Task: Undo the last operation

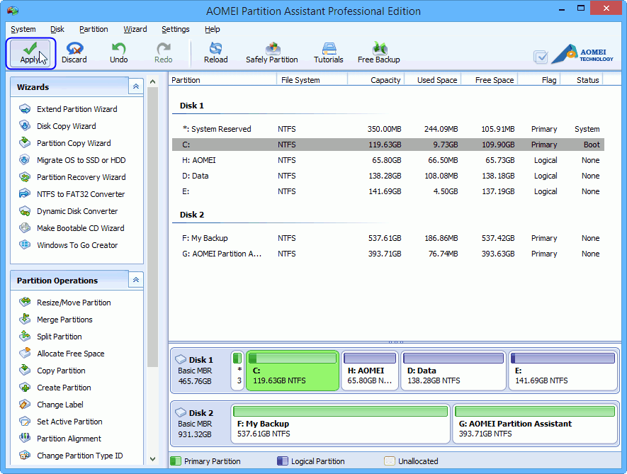Action: point(119,53)
